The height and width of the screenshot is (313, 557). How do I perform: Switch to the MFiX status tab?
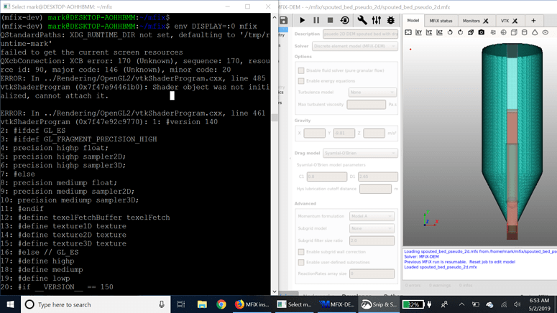click(441, 21)
